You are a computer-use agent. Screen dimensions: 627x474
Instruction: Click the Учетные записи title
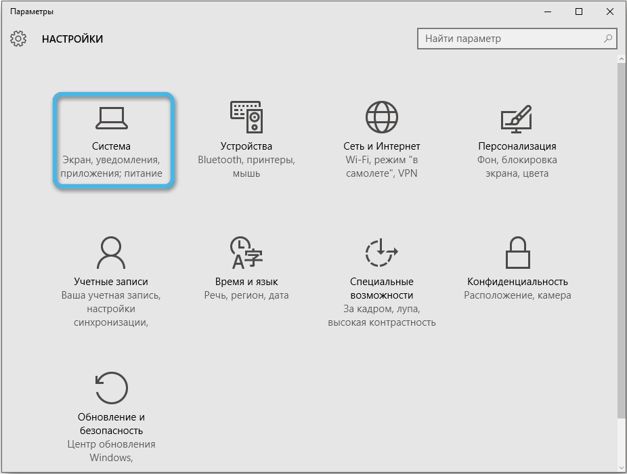[111, 282]
